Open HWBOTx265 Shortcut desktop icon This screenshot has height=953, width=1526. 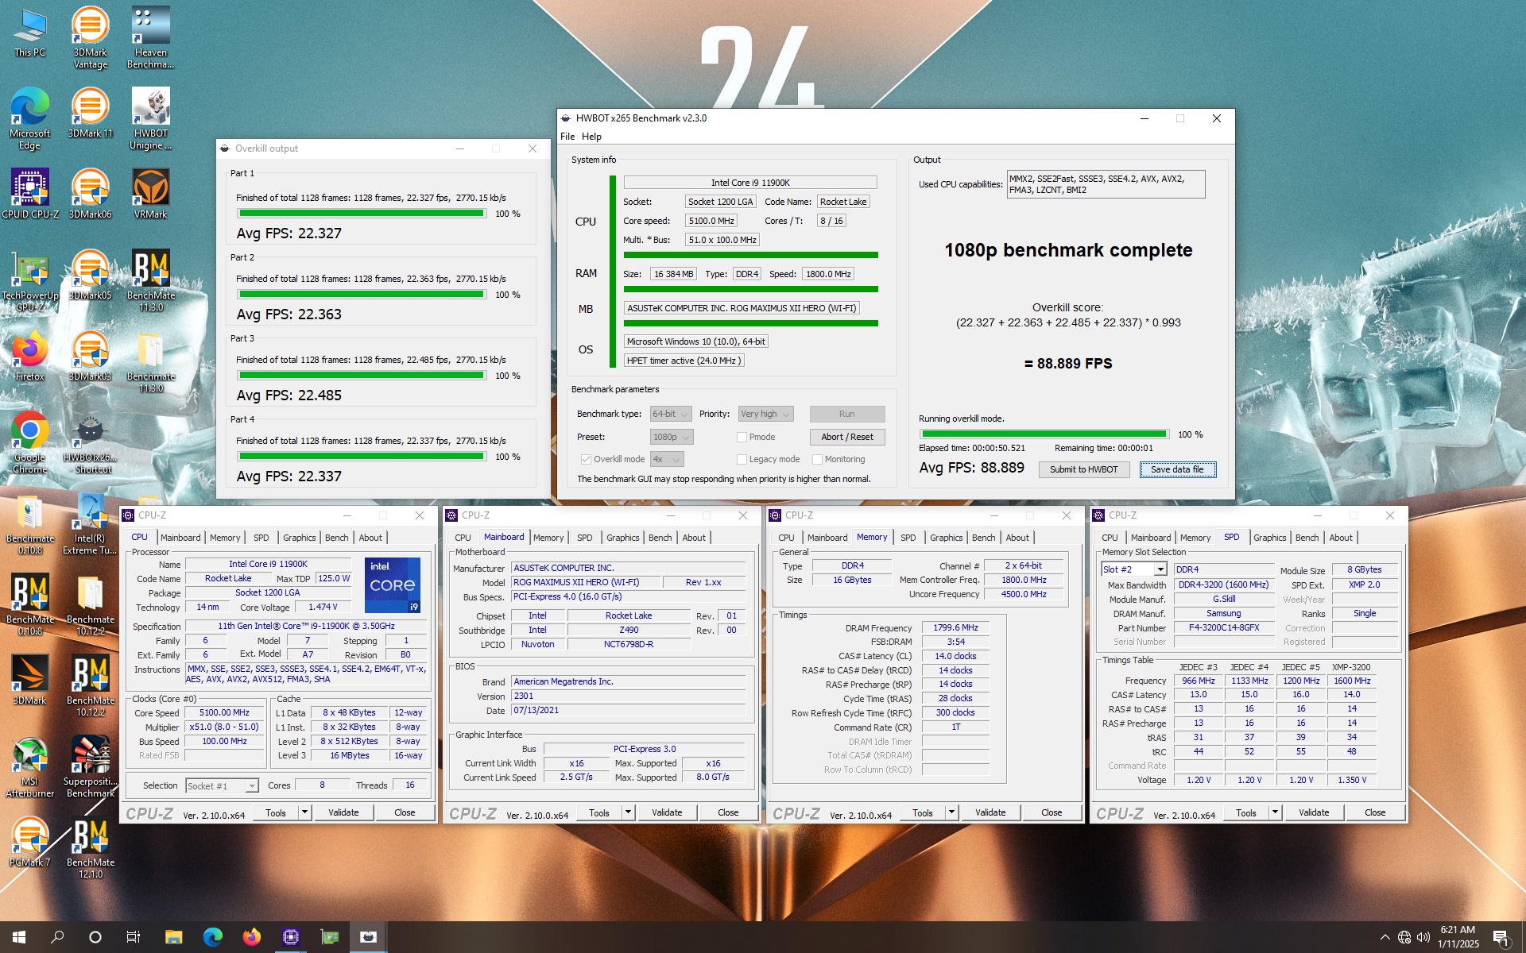pyautogui.click(x=91, y=442)
